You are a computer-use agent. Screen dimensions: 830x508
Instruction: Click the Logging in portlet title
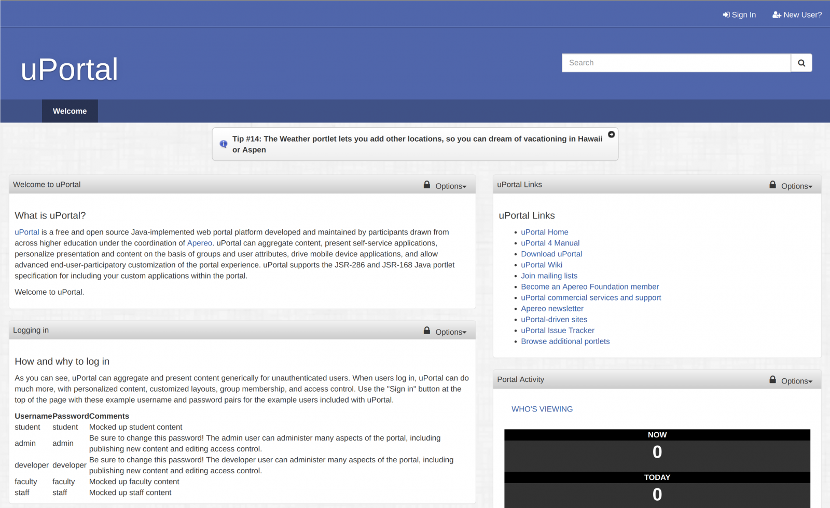[31, 331]
